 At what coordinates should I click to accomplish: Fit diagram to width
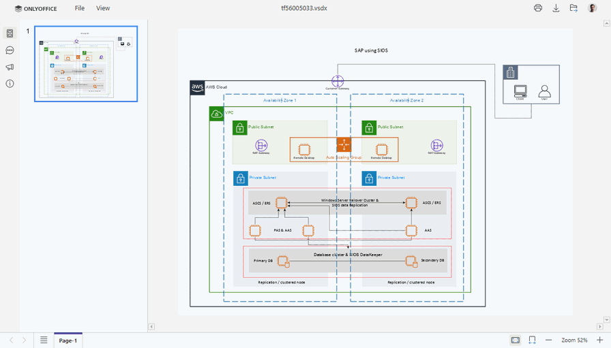tap(532, 341)
